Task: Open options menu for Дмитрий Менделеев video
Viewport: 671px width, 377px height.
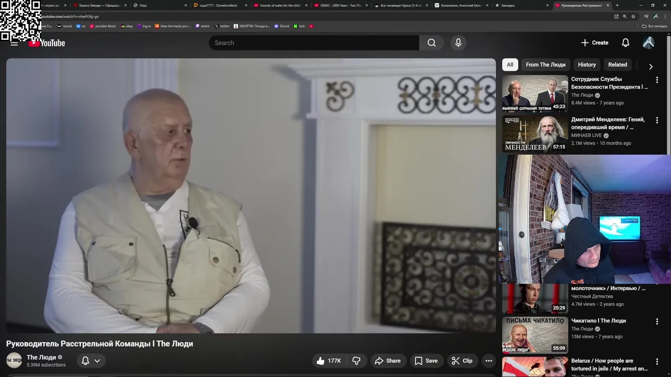Action: pyautogui.click(x=657, y=120)
